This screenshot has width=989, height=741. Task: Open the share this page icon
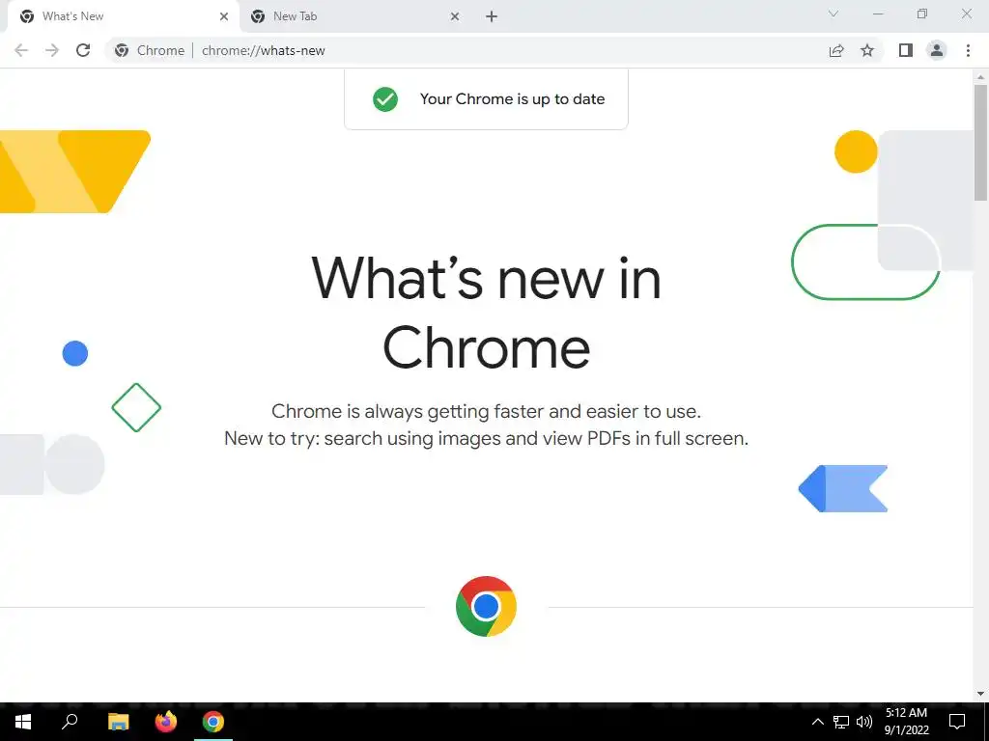click(x=836, y=50)
